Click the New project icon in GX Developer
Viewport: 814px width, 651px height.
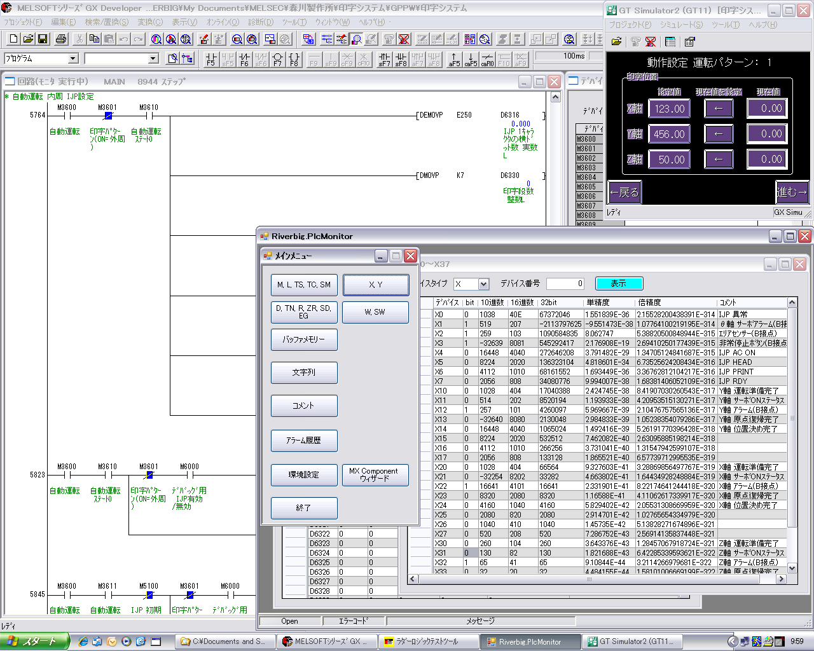[14, 39]
